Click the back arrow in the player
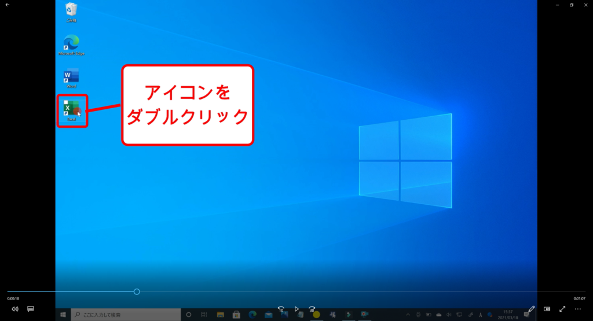The image size is (593, 321). coord(7,5)
